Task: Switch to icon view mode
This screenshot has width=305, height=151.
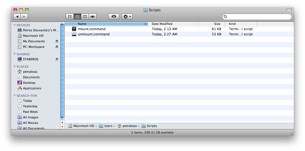Action: [70, 17]
